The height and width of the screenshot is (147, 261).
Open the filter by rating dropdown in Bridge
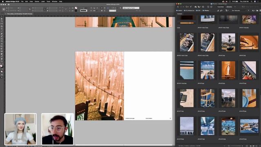227,11
